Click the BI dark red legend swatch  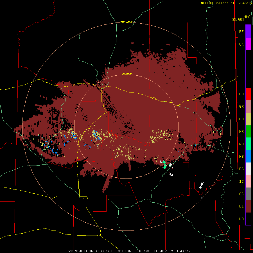248,206
